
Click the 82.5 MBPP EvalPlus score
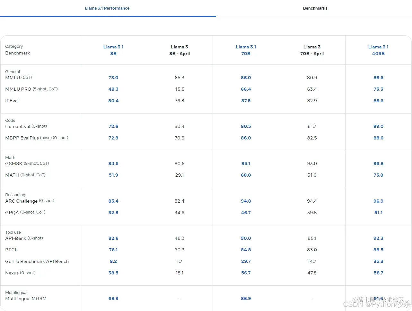pyautogui.click(x=312, y=138)
